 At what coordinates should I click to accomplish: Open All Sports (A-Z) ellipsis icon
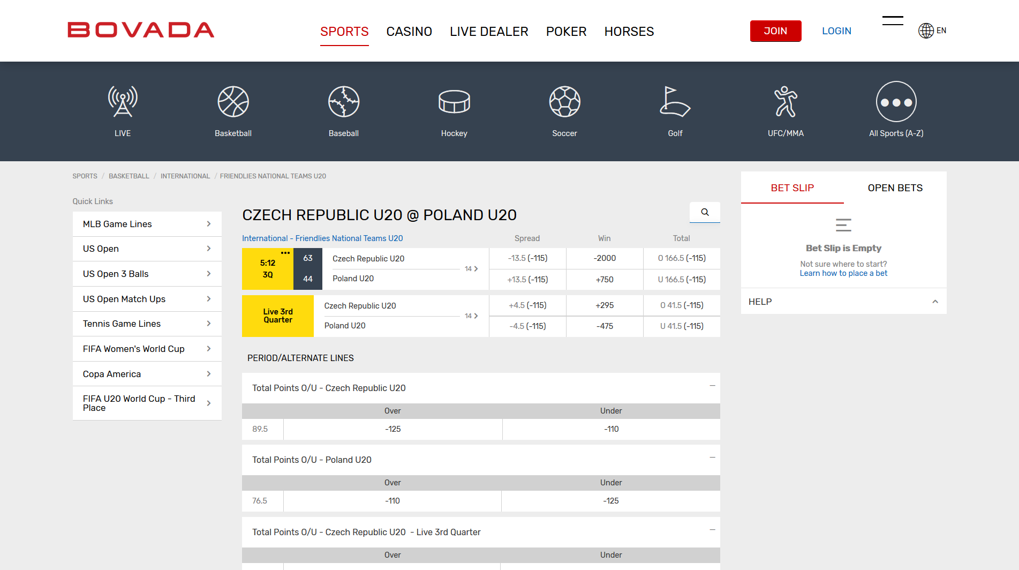click(896, 102)
